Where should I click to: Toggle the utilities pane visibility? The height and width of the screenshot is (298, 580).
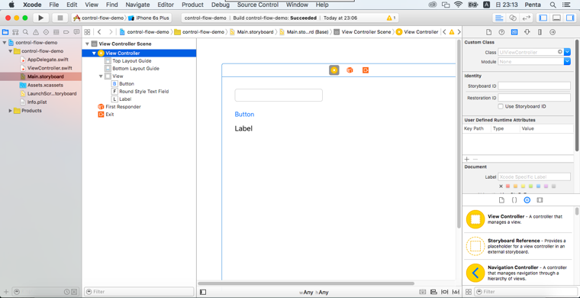(569, 18)
